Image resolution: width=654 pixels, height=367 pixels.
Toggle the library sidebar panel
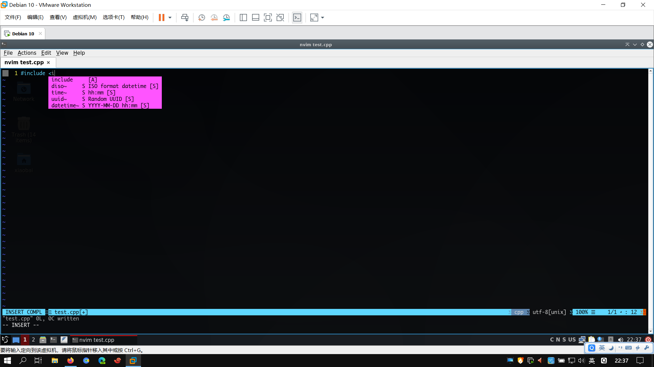coord(244,17)
